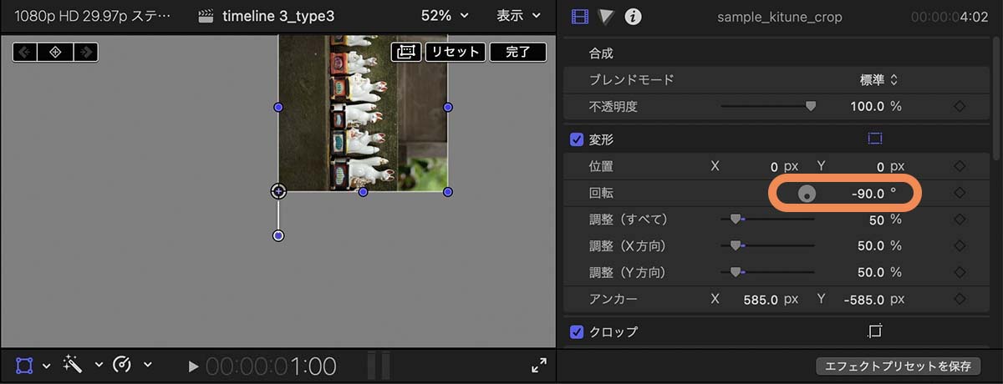
Task: Open the transform tool dropdown arrow
Action: point(47,366)
